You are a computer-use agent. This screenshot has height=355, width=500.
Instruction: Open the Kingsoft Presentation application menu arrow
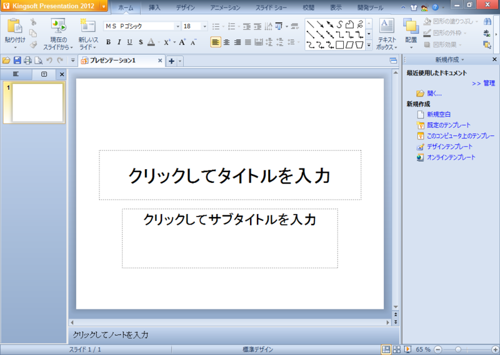(104, 6)
